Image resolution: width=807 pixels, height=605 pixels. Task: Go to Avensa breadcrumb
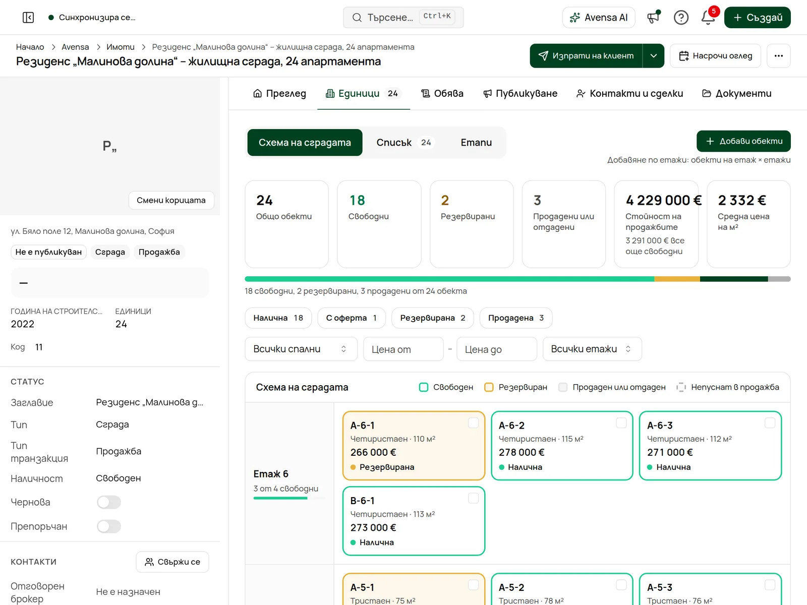(x=75, y=47)
